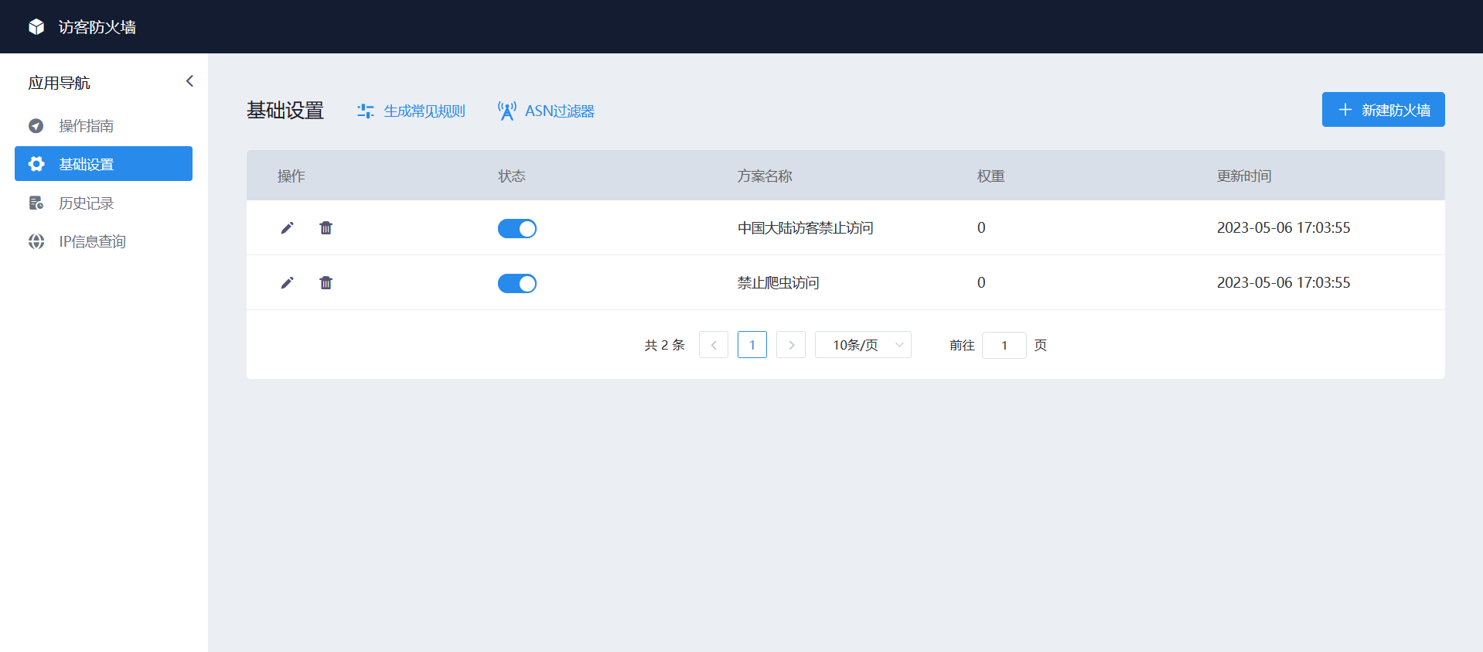Open 历史记录 in the sidebar
This screenshot has height=652, width=1483.
tap(104, 203)
